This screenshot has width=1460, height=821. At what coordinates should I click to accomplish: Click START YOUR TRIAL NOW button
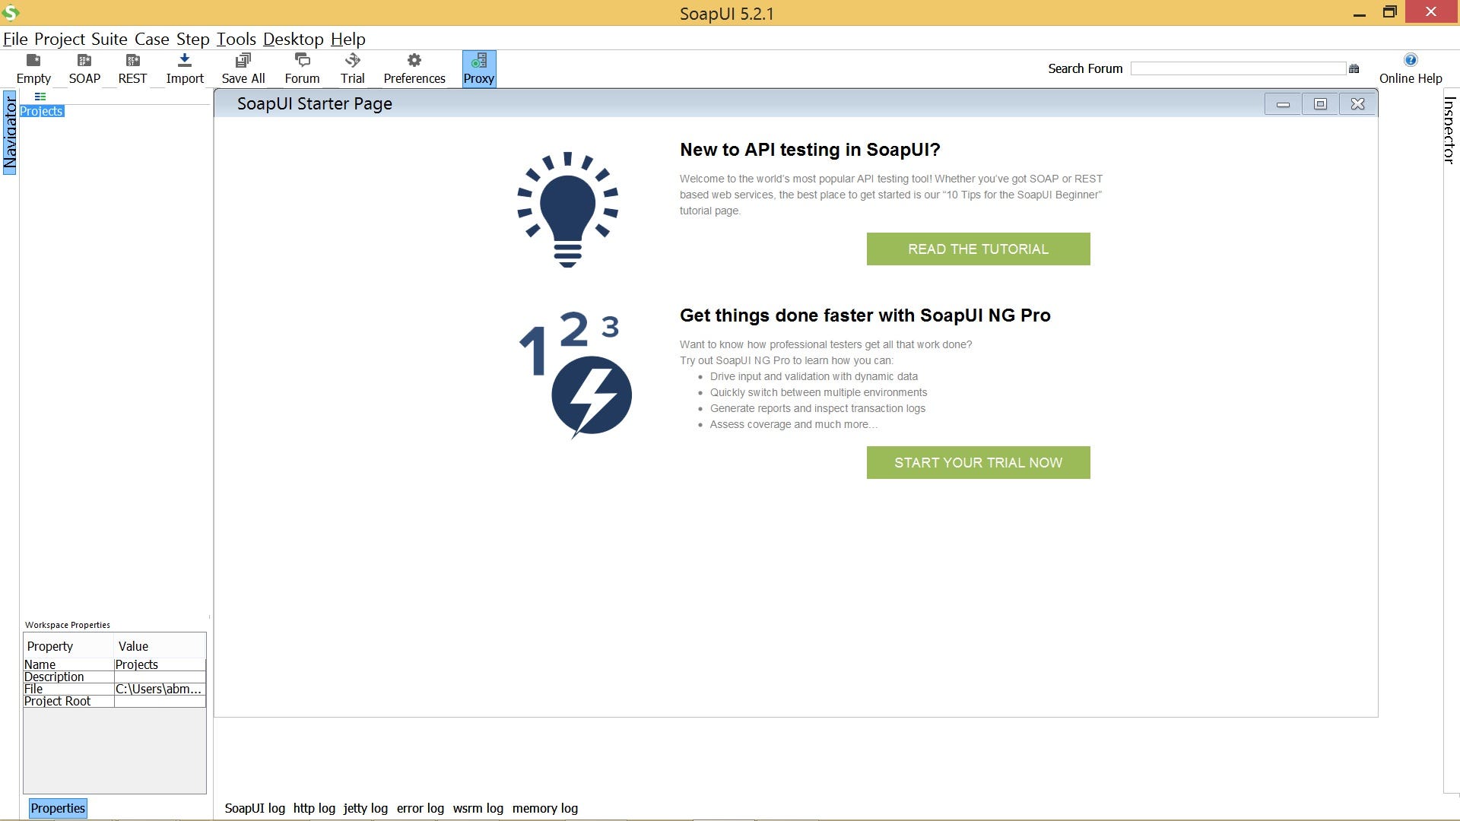(x=978, y=462)
